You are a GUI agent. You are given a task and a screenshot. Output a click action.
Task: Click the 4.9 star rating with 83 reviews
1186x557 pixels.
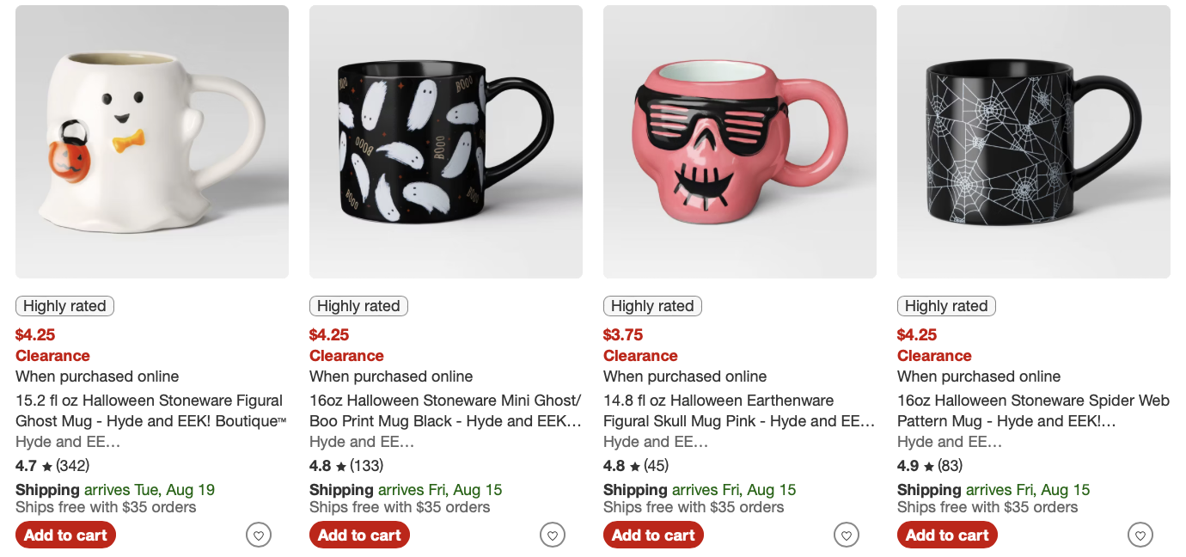pyautogui.click(x=930, y=466)
